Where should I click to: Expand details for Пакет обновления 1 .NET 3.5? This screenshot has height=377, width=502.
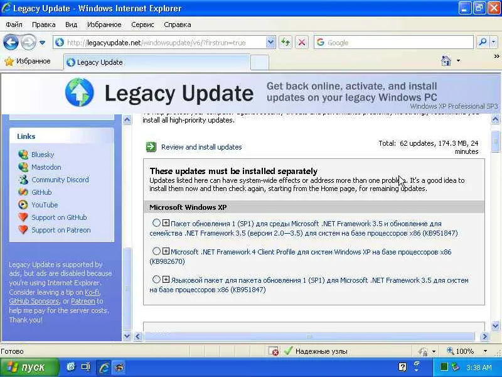(166, 222)
